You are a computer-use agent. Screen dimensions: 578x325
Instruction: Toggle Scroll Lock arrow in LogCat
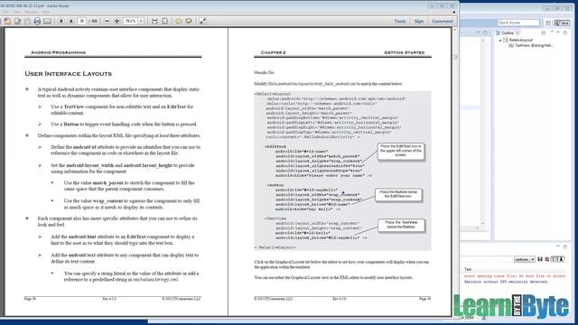[562, 259]
